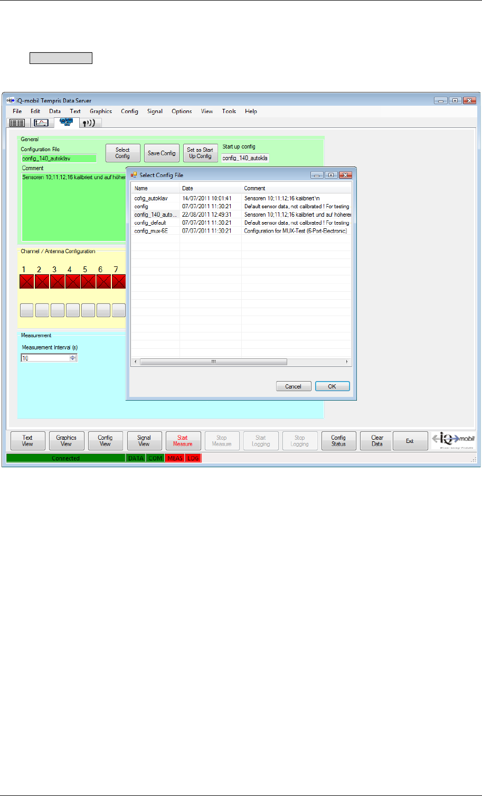
Task: Click the red crossed icon under channel 7
Action: tap(118, 282)
